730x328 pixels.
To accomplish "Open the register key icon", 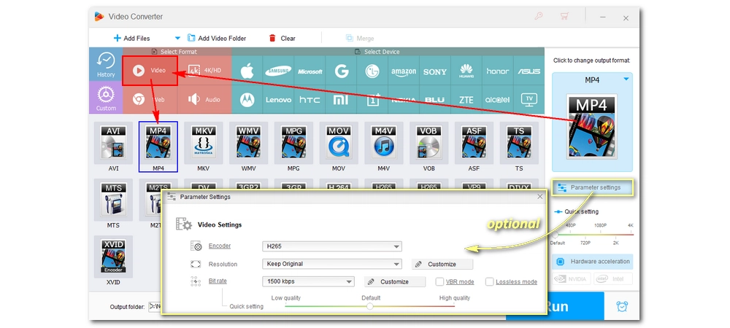I will coord(539,16).
